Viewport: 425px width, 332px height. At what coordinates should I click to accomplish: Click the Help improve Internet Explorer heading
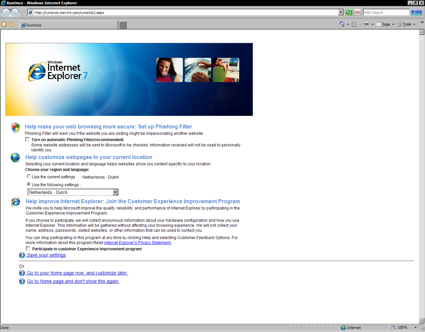tap(132, 201)
